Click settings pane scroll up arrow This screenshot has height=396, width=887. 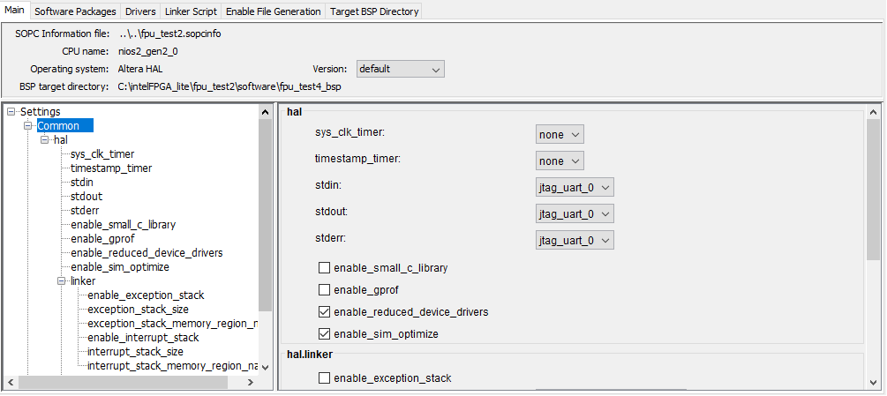tap(874, 112)
